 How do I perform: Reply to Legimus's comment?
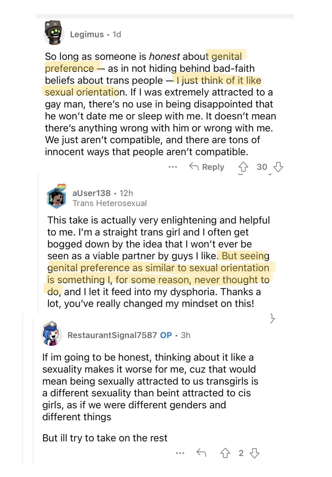pos(207,167)
